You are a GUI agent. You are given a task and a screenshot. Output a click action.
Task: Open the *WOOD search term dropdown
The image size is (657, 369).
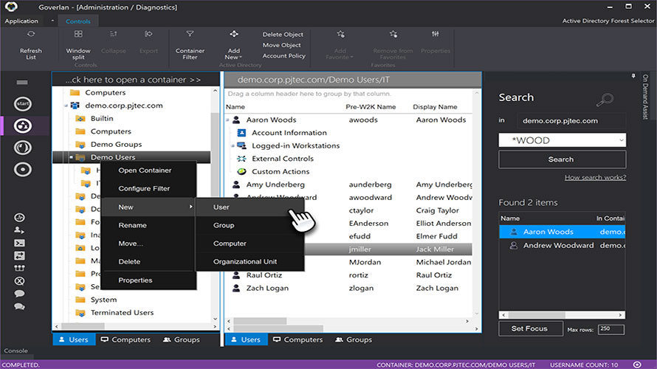point(620,140)
